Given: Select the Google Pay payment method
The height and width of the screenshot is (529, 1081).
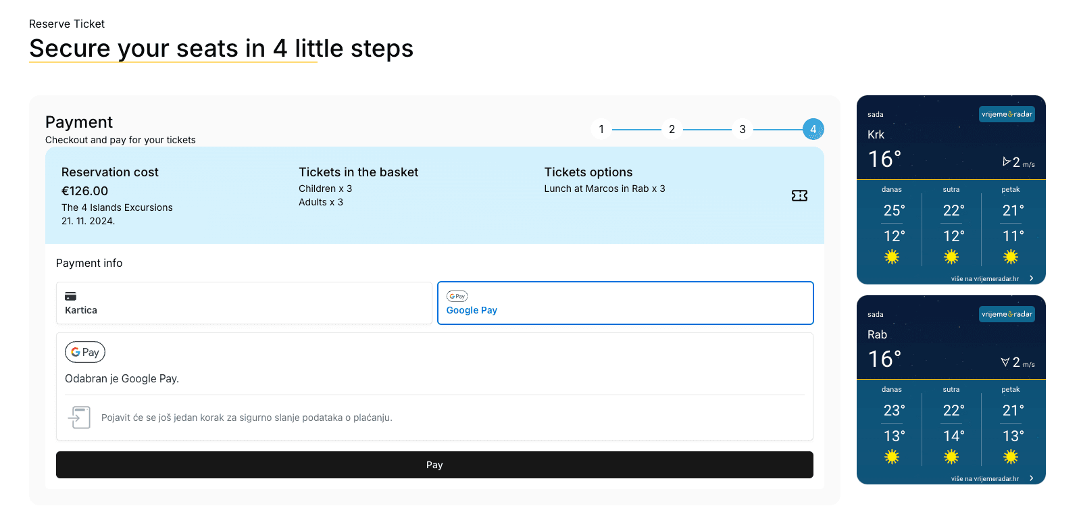Looking at the screenshot, I should (625, 303).
